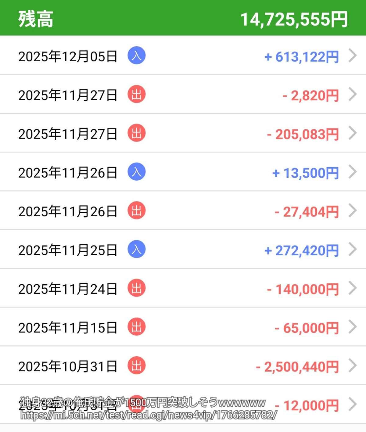Open details chevron for +272,420円

(353, 250)
